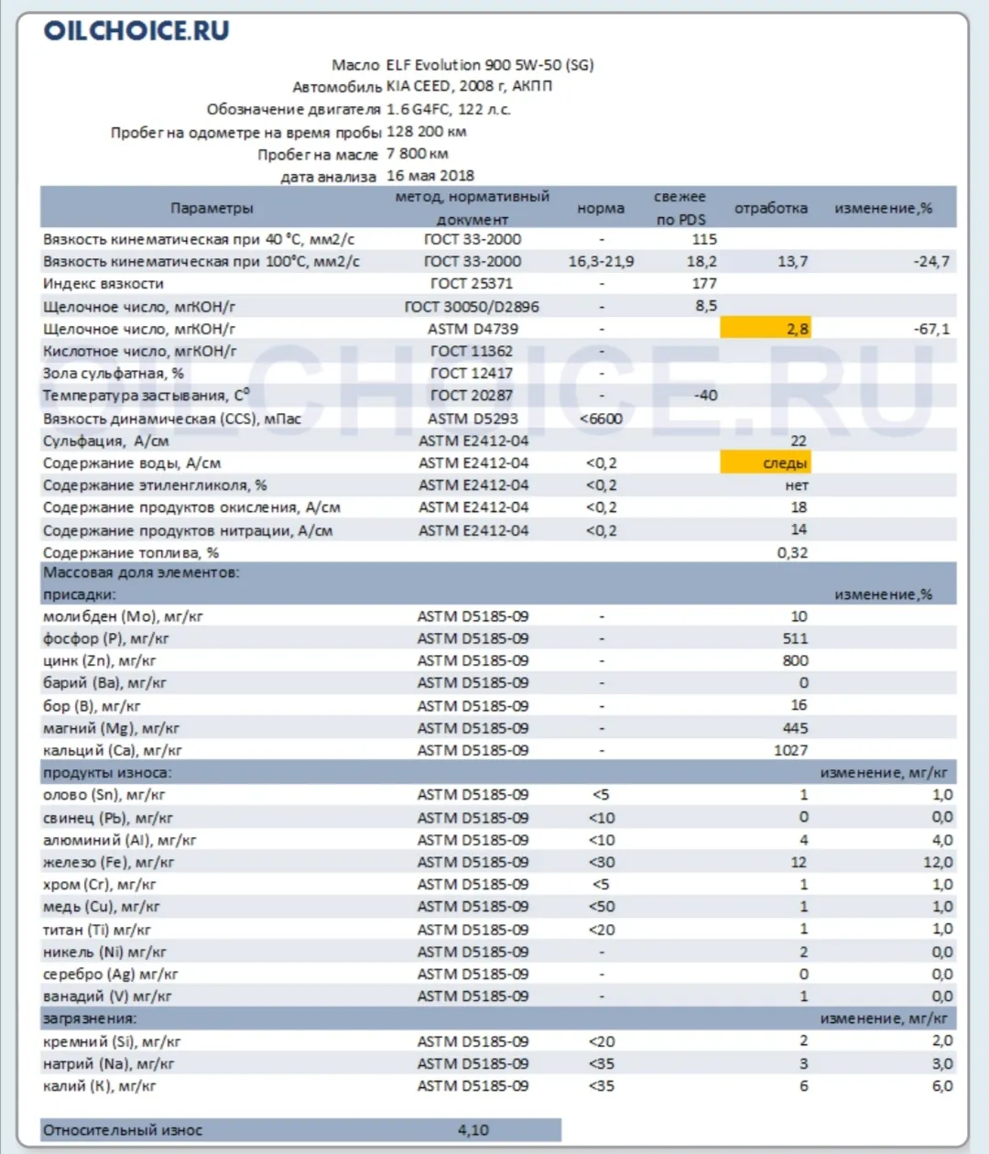This screenshot has width=989, height=1154.
Task: Select sodium change value 3,0
Action: pos(942,1063)
